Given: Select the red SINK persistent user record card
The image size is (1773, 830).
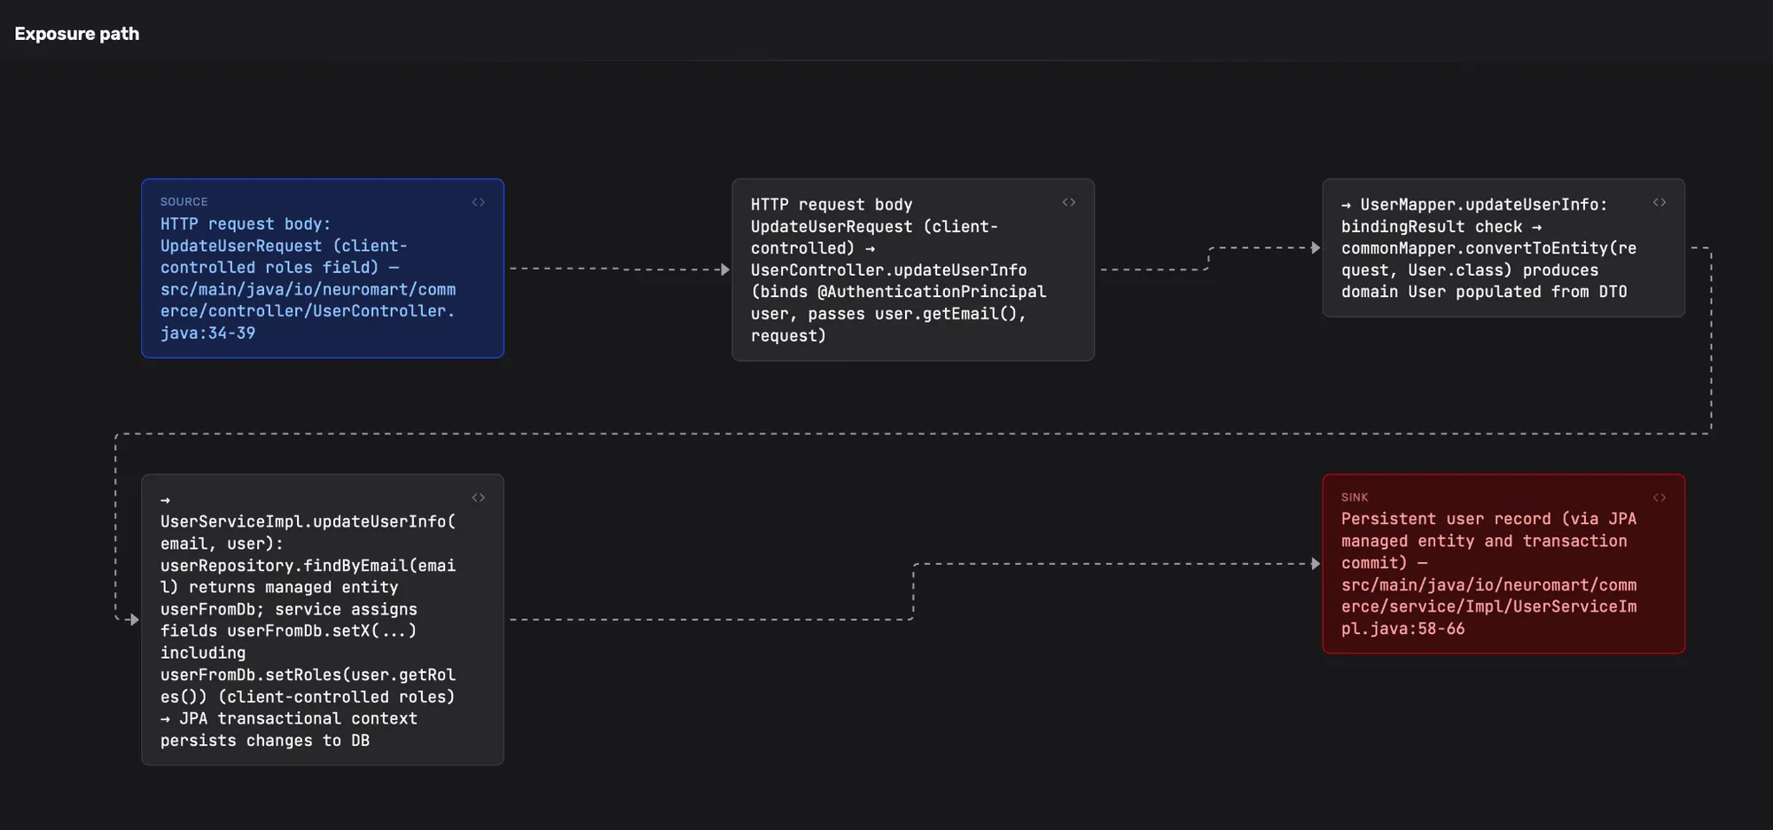Looking at the screenshot, I should 1504,564.
